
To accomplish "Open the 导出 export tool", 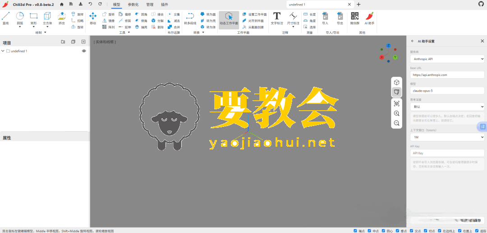I will point(340,19).
